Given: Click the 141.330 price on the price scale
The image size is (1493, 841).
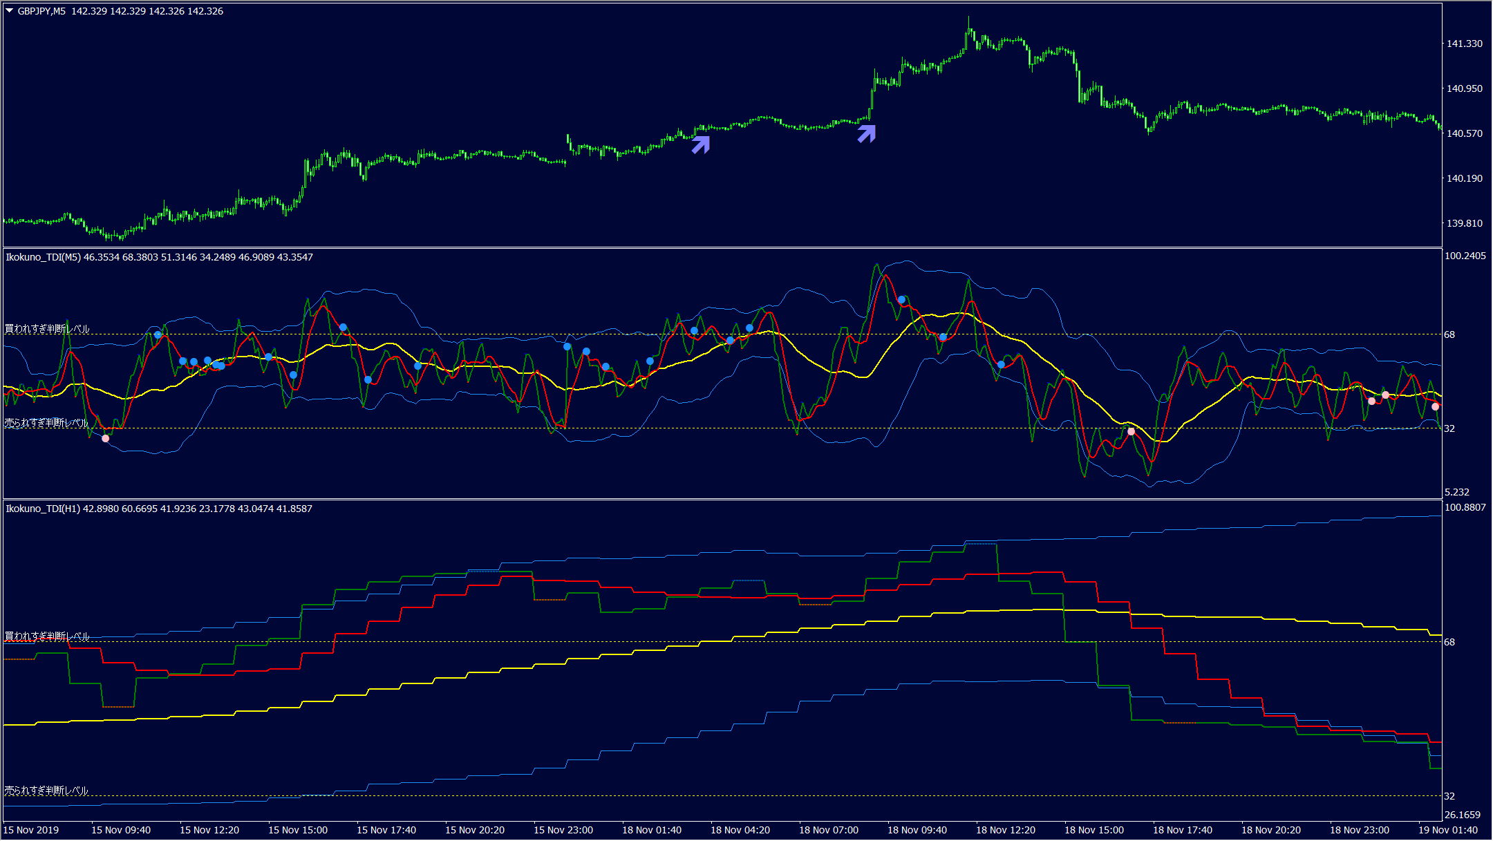Looking at the screenshot, I should (1464, 44).
